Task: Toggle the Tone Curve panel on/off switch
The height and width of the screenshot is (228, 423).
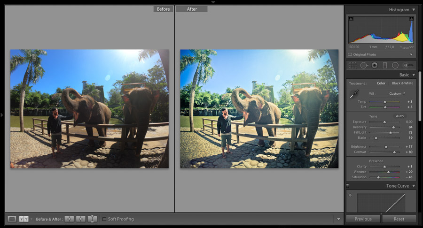Action: [347, 186]
